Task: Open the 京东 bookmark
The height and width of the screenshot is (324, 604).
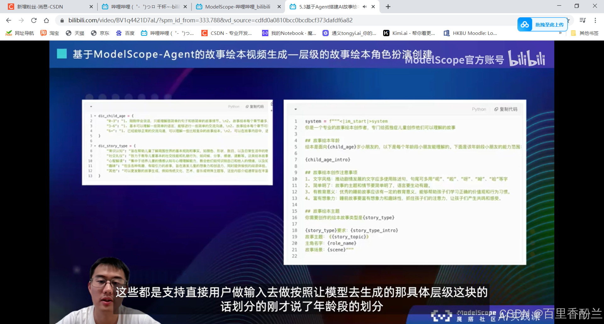Action: pos(100,33)
